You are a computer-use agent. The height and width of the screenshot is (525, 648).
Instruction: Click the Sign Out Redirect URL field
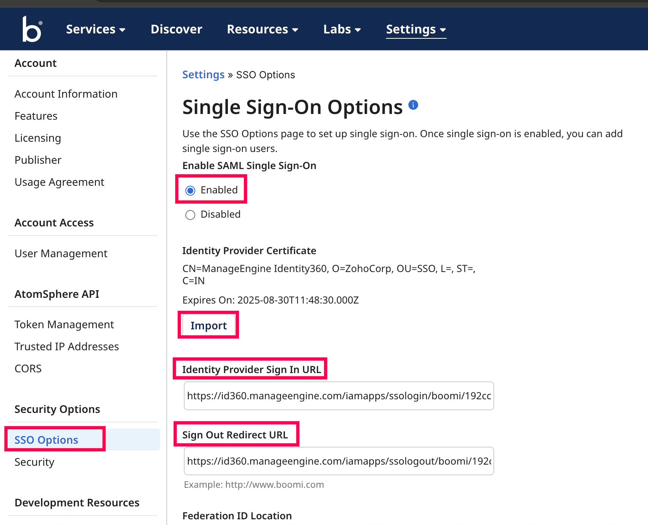pyautogui.click(x=338, y=461)
